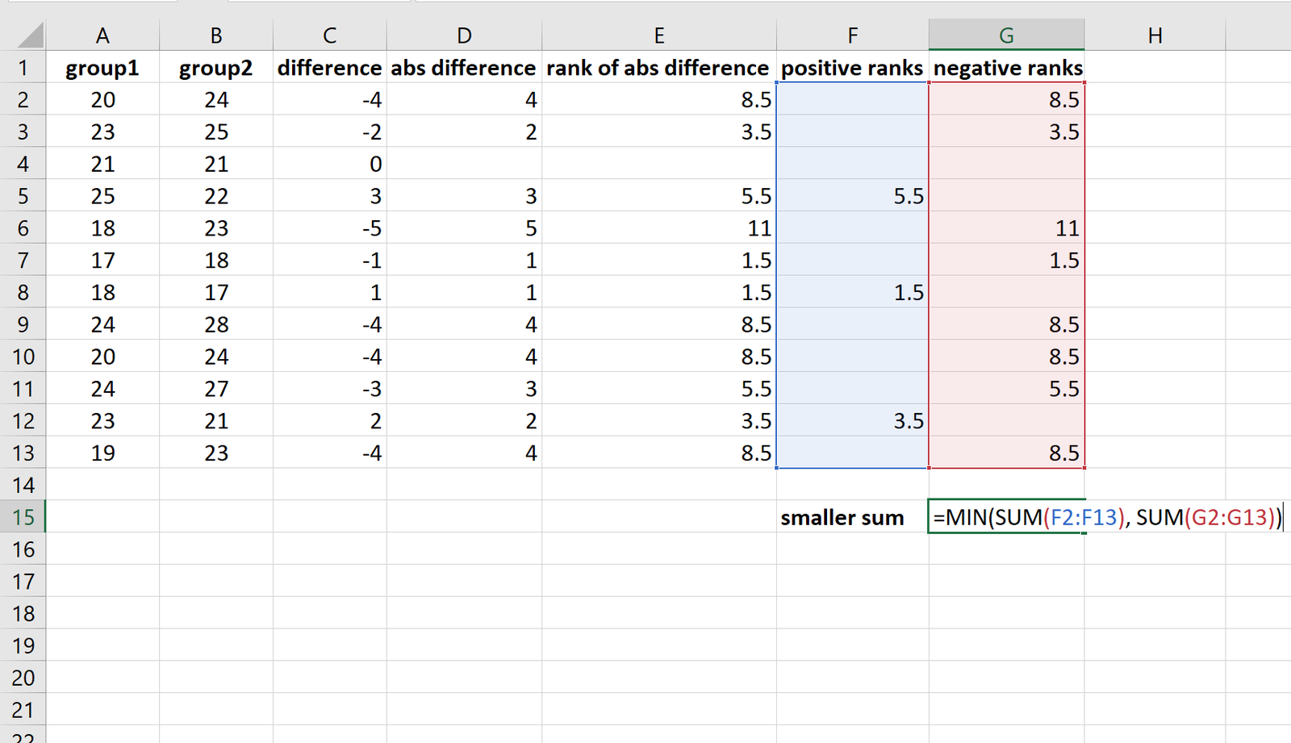Select row 15 header
The height and width of the screenshot is (743, 1291).
pos(23,517)
